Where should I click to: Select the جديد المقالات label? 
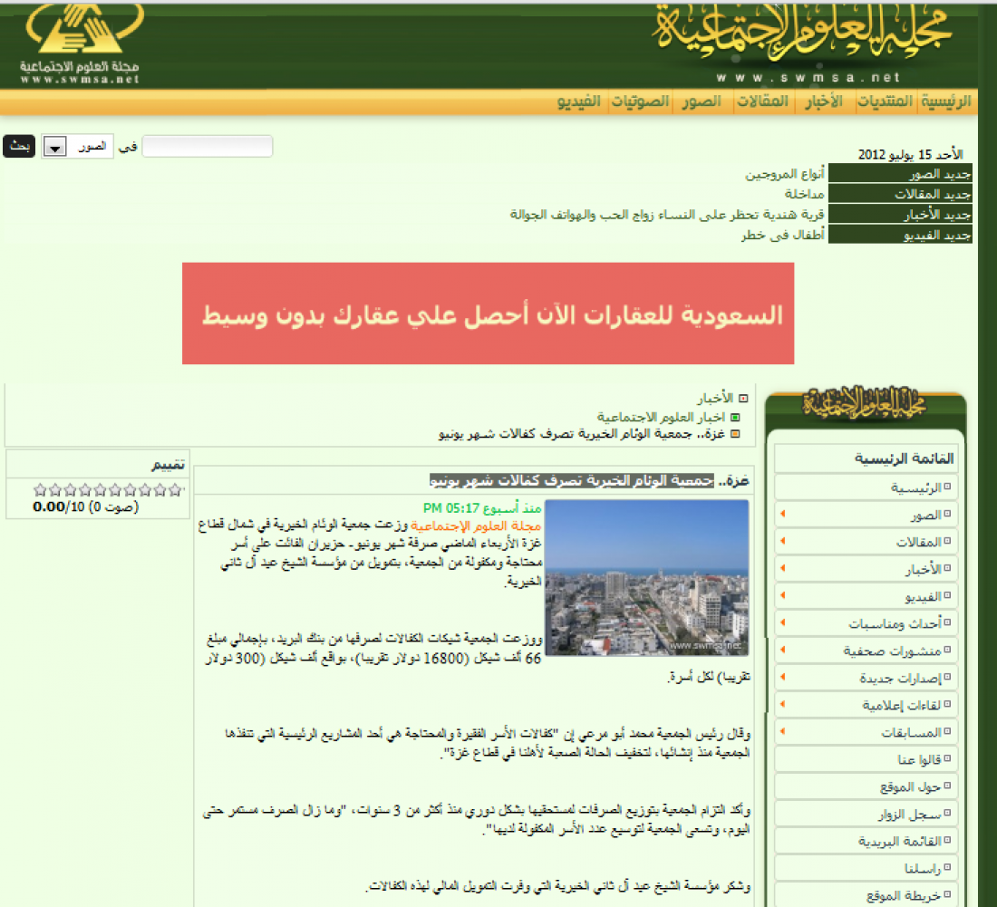(x=900, y=194)
